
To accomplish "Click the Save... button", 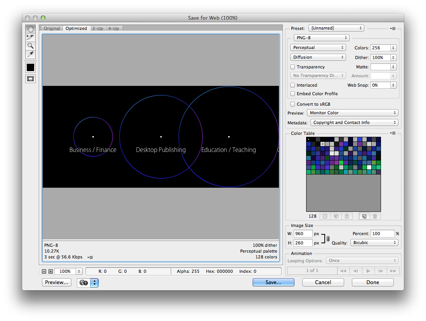I will click(x=273, y=283).
